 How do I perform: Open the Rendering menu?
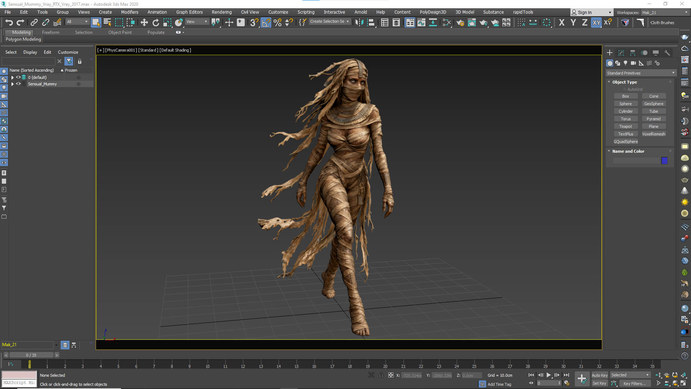coord(222,12)
